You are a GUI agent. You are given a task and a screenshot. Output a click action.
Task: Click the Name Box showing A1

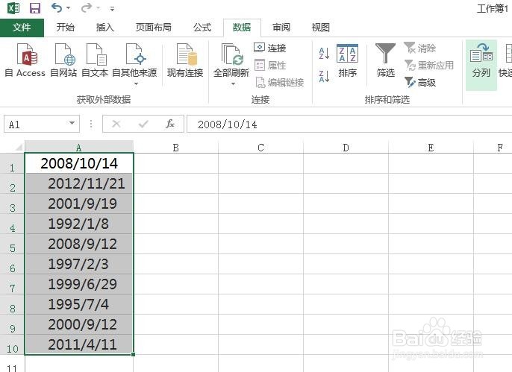coord(35,124)
